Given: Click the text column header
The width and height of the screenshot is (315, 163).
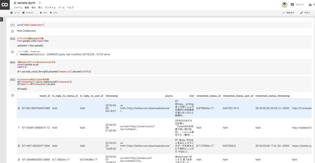Looking at the screenshot, I should 192,96.
